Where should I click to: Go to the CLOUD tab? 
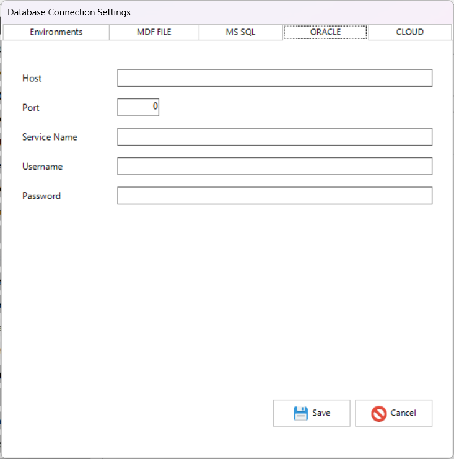(409, 32)
